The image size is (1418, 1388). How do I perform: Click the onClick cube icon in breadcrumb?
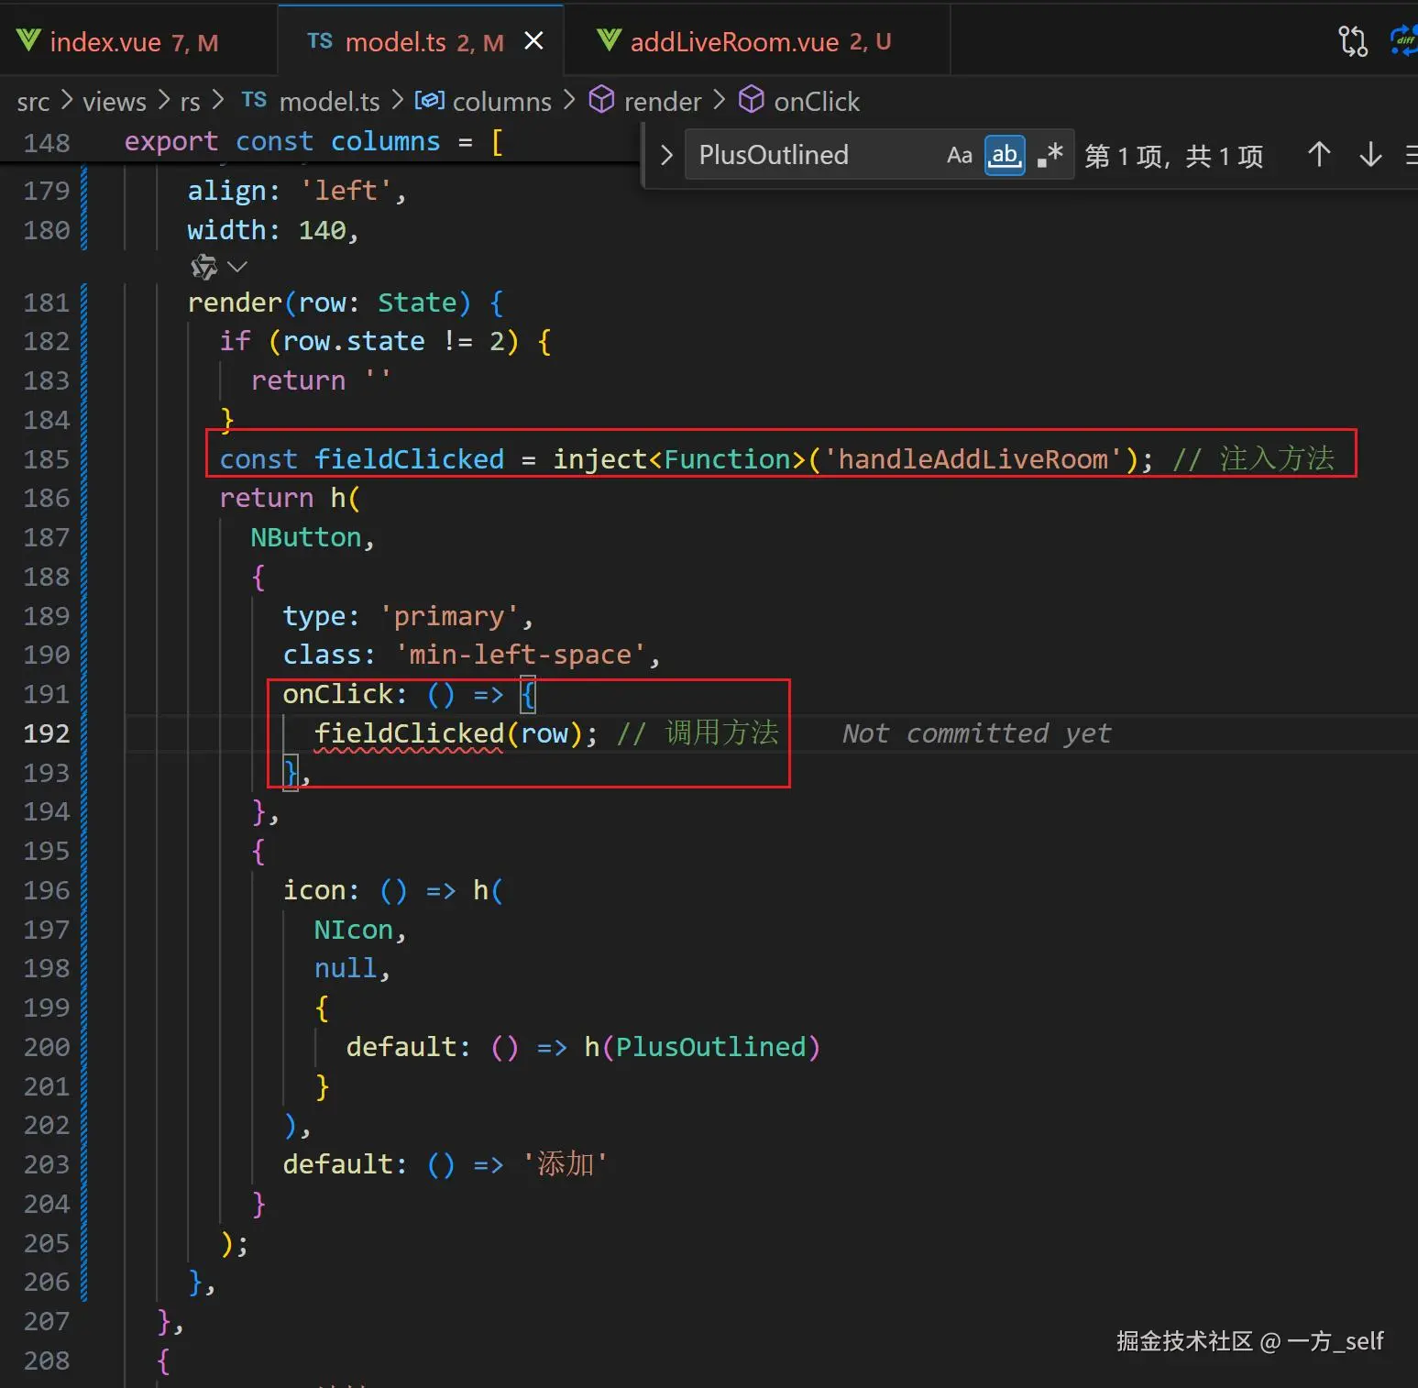752,100
